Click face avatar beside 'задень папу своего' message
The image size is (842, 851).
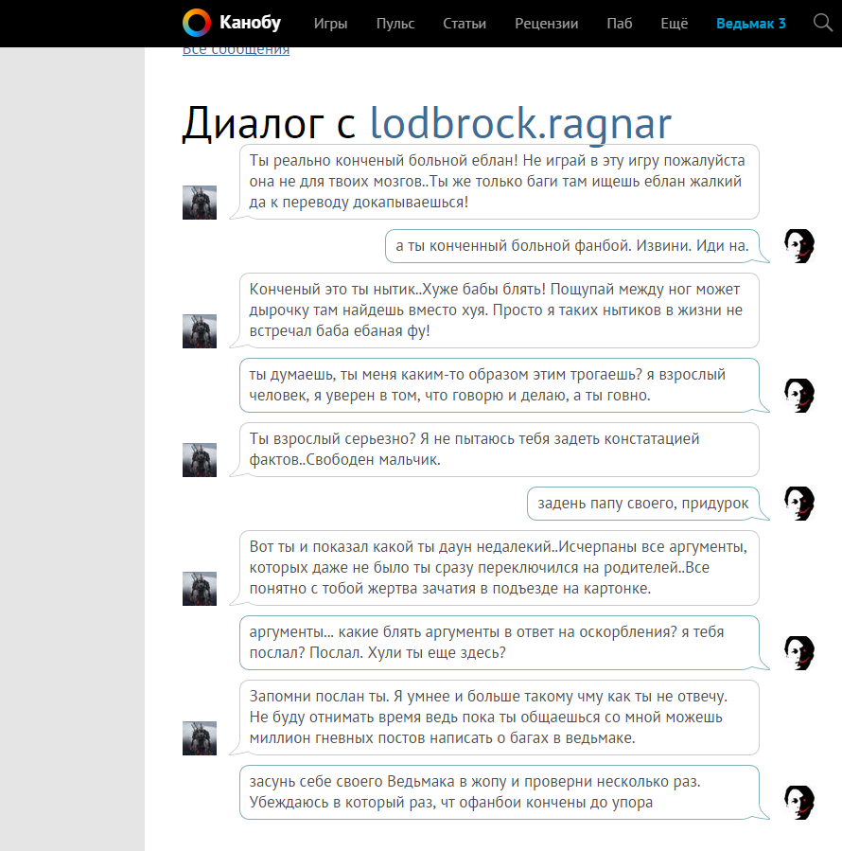pyautogui.click(x=799, y=503)
